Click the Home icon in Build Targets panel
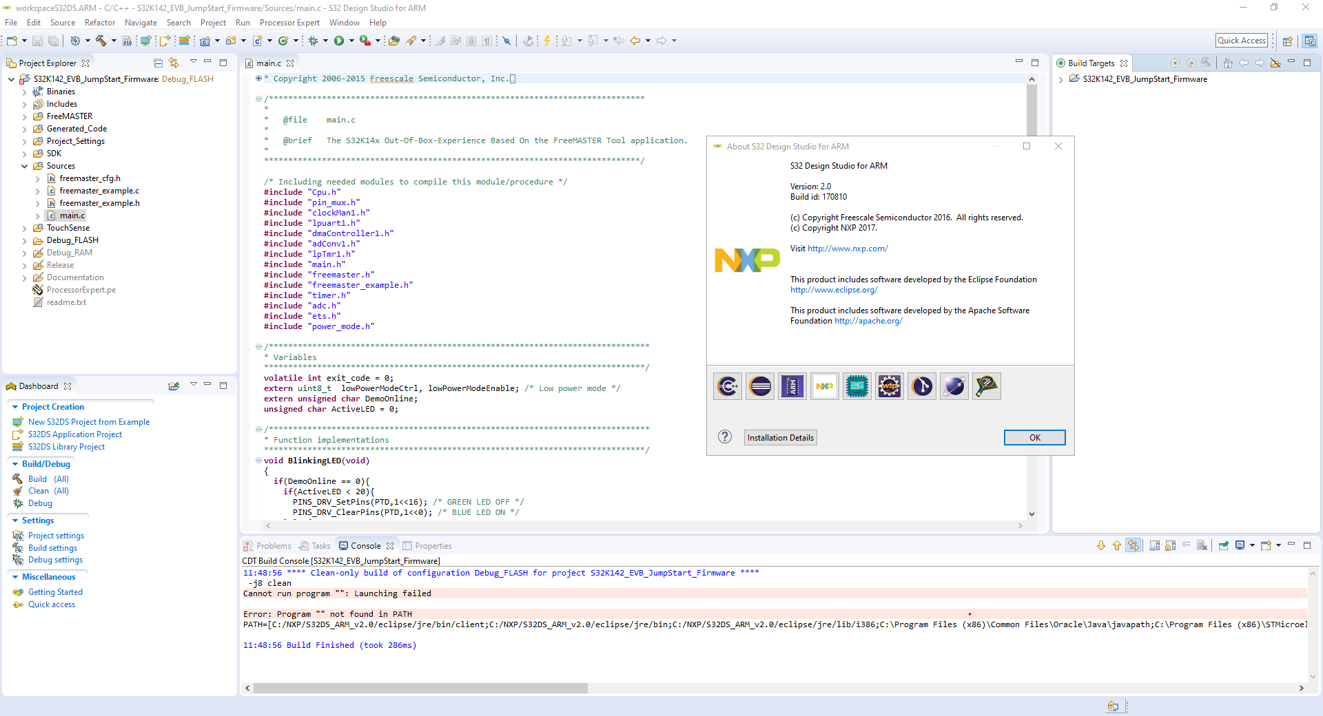This screenshot has width=1323, height=716. click(1228, 63)
